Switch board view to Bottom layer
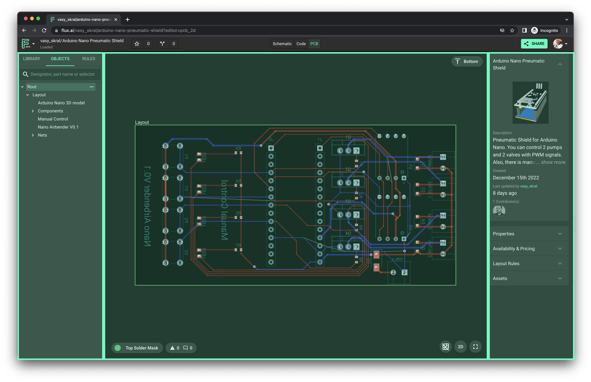The height and width of the screenshot is (382, 591). pyautogui.click(x=467, y=61)
